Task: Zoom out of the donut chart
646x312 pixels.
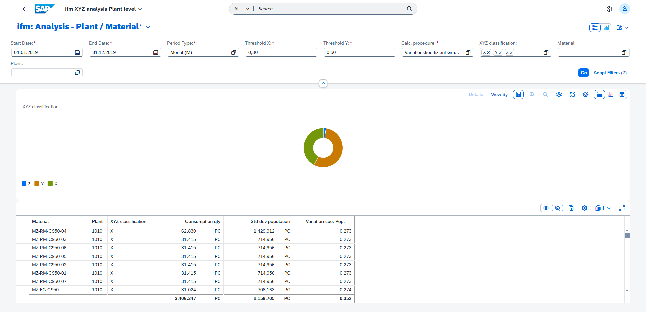Action: [545, 94]
